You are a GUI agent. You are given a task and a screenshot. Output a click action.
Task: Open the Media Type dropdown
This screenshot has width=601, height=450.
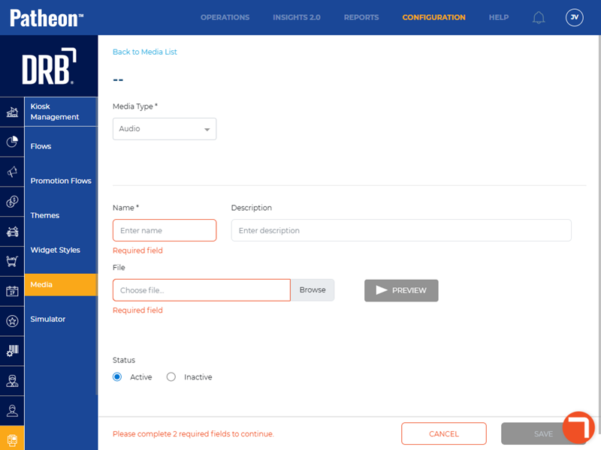click(x=165, y=129)
